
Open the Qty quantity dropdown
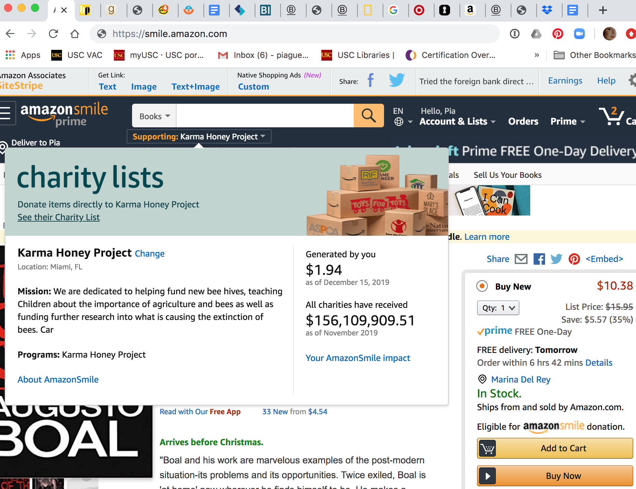tap(498, 308)
